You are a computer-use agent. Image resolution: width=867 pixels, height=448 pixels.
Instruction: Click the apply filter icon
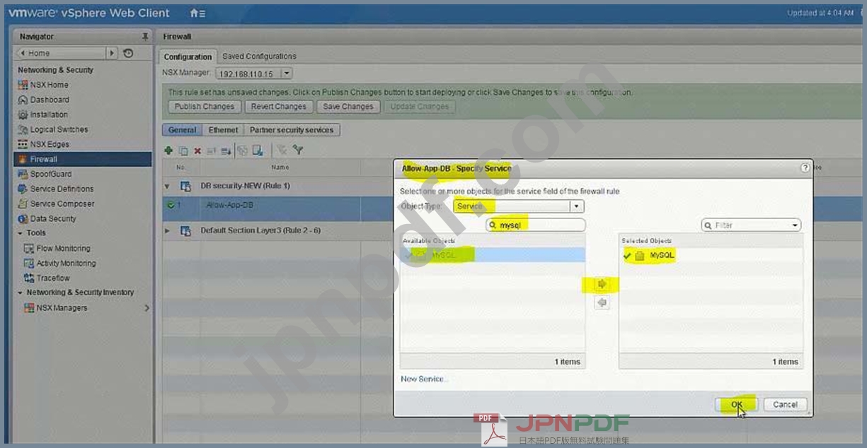[x=298, y=151]
